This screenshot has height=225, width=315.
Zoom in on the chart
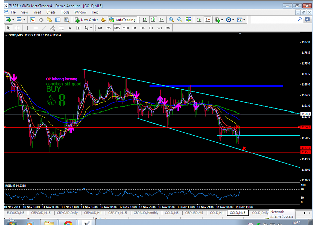(x=171, y=20)
